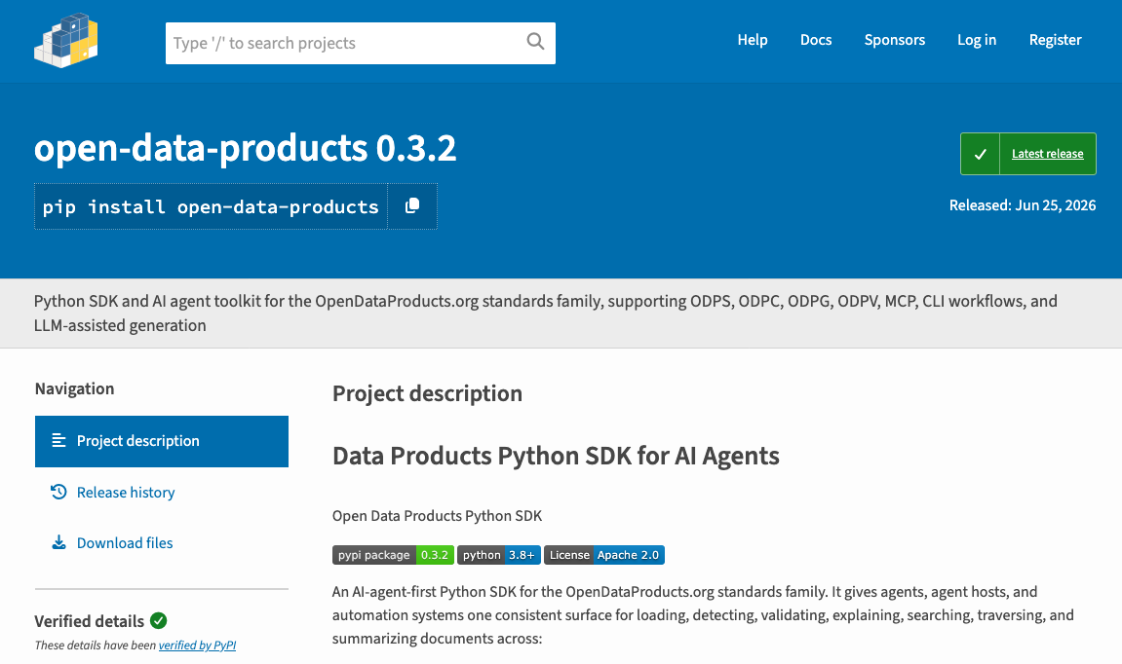Click the Data Products Python SDK for AI Agents heading
Image resolution: width=1122 pixels, height=664 pixels.
556,456
